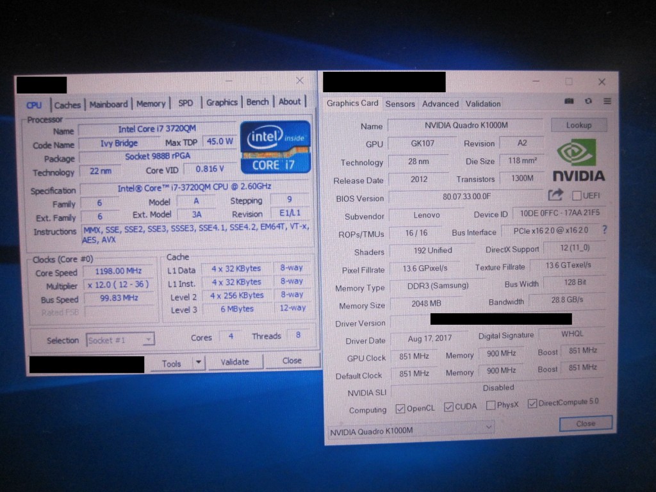Open the GPU-Z hamburger menu
Screen dimensions: 656x492
[x=607, y=101]
